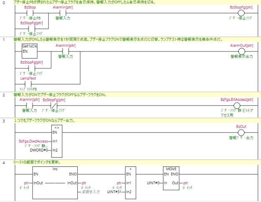
Task: Select the <> comparison block in rung 3
Action: click(57, 141)
